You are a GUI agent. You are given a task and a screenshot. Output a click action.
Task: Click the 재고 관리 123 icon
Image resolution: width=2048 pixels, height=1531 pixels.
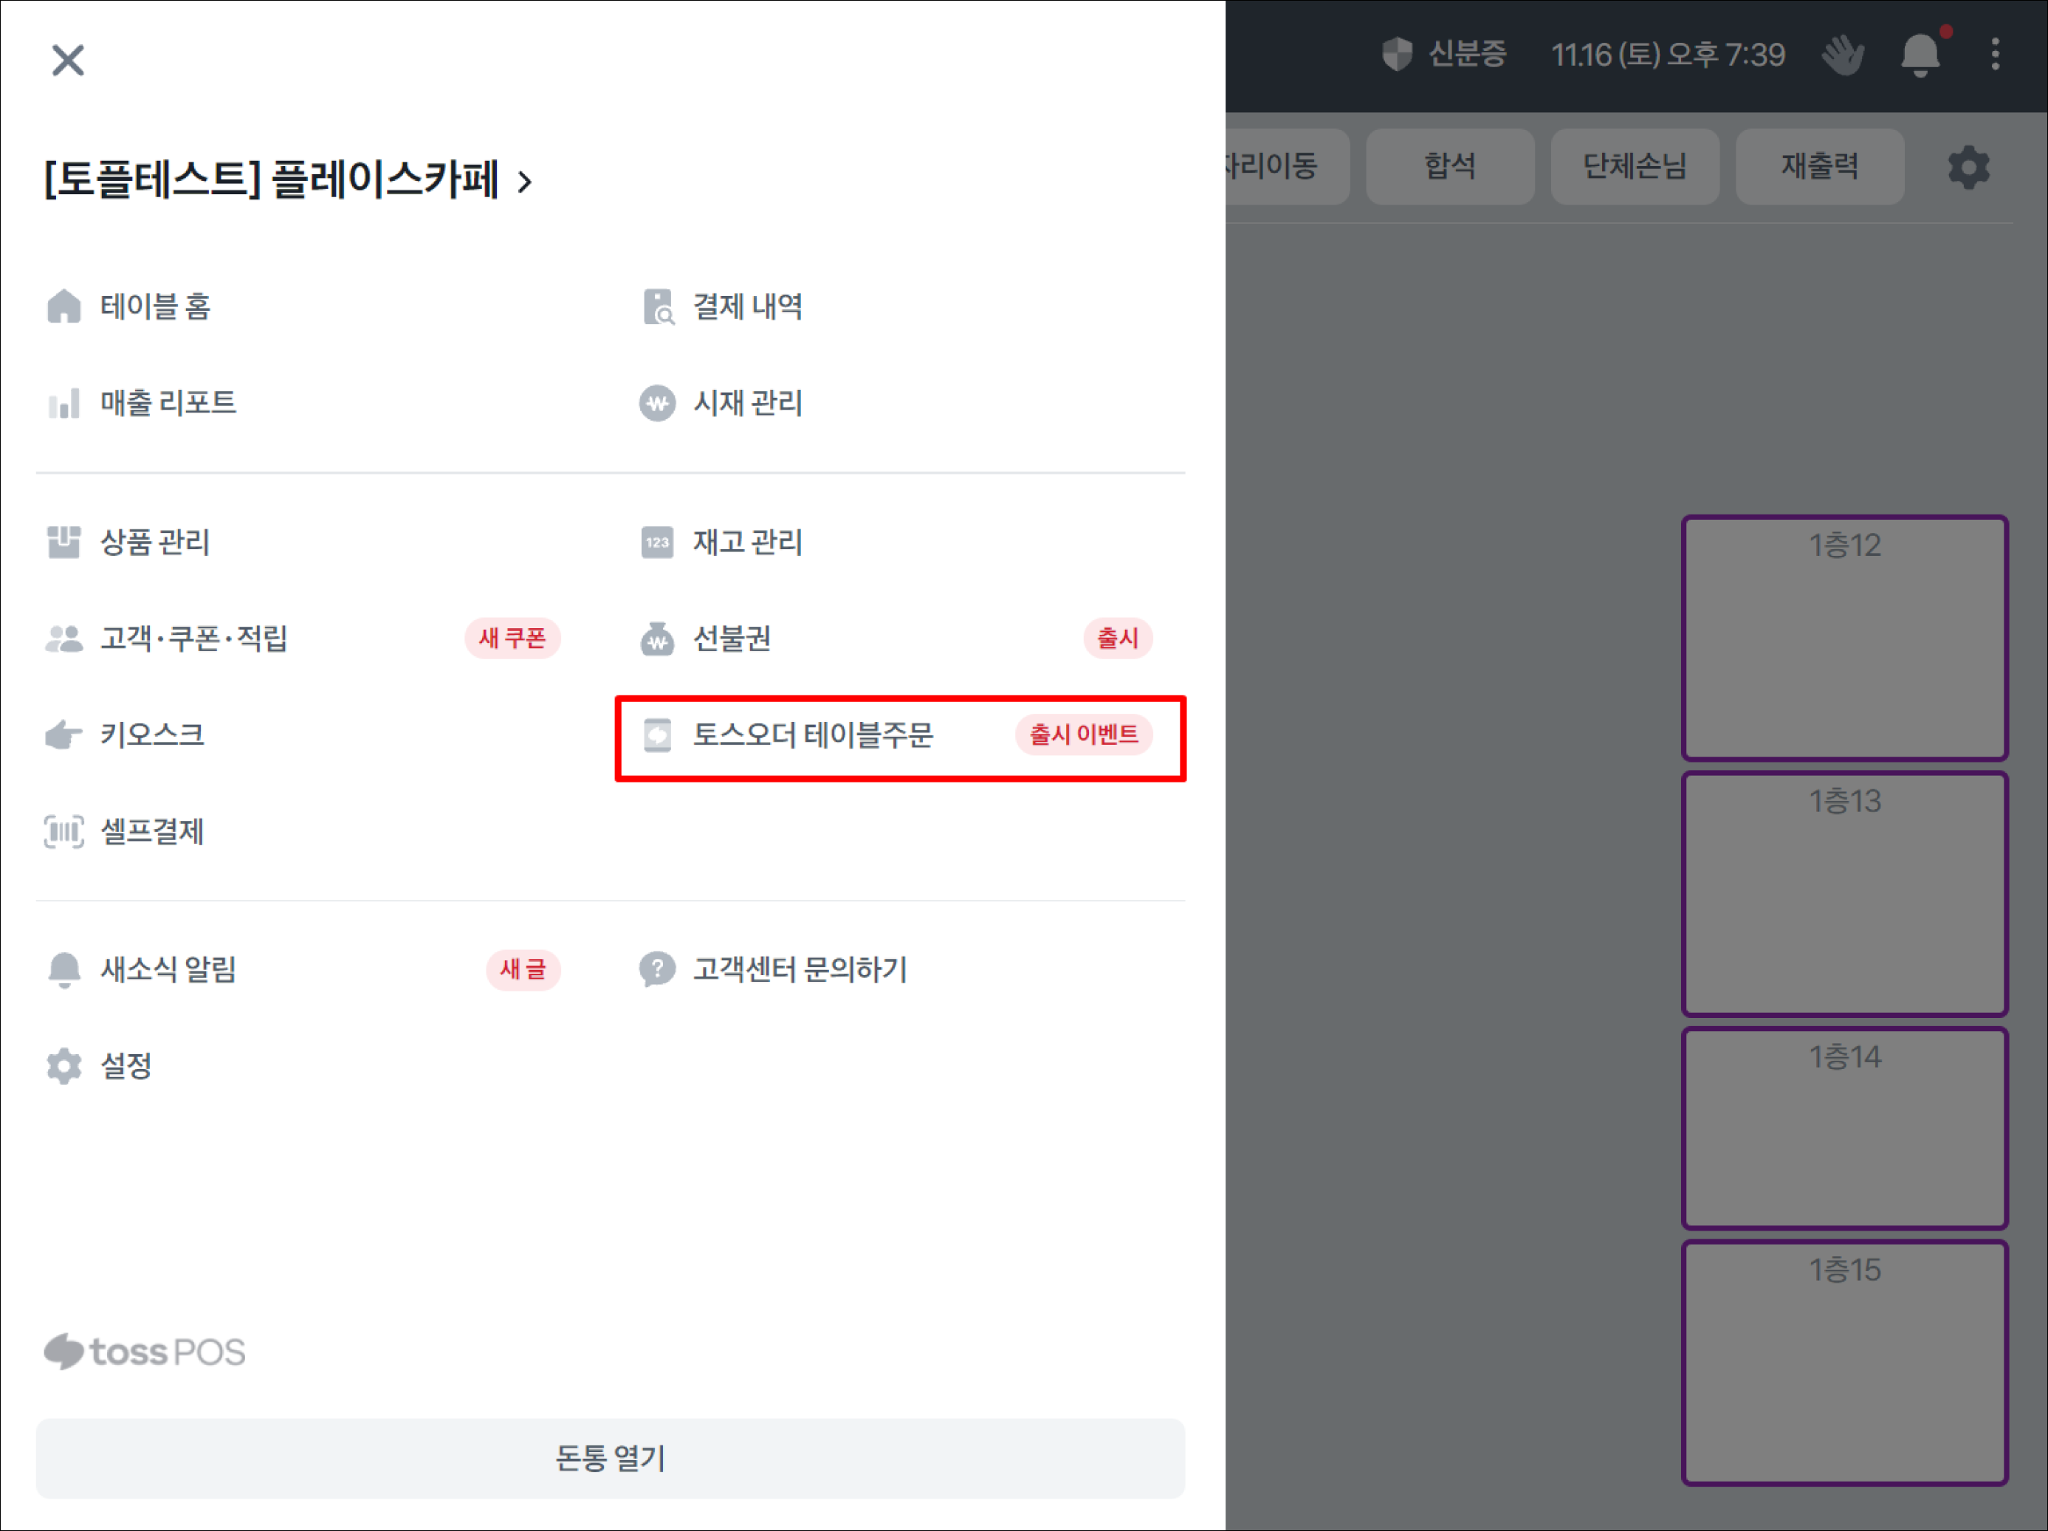tap(657, 543)
